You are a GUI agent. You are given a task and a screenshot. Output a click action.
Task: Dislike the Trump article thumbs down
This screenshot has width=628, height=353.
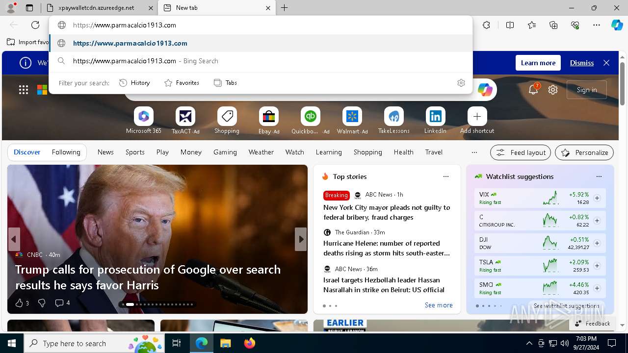coord(42,303)
